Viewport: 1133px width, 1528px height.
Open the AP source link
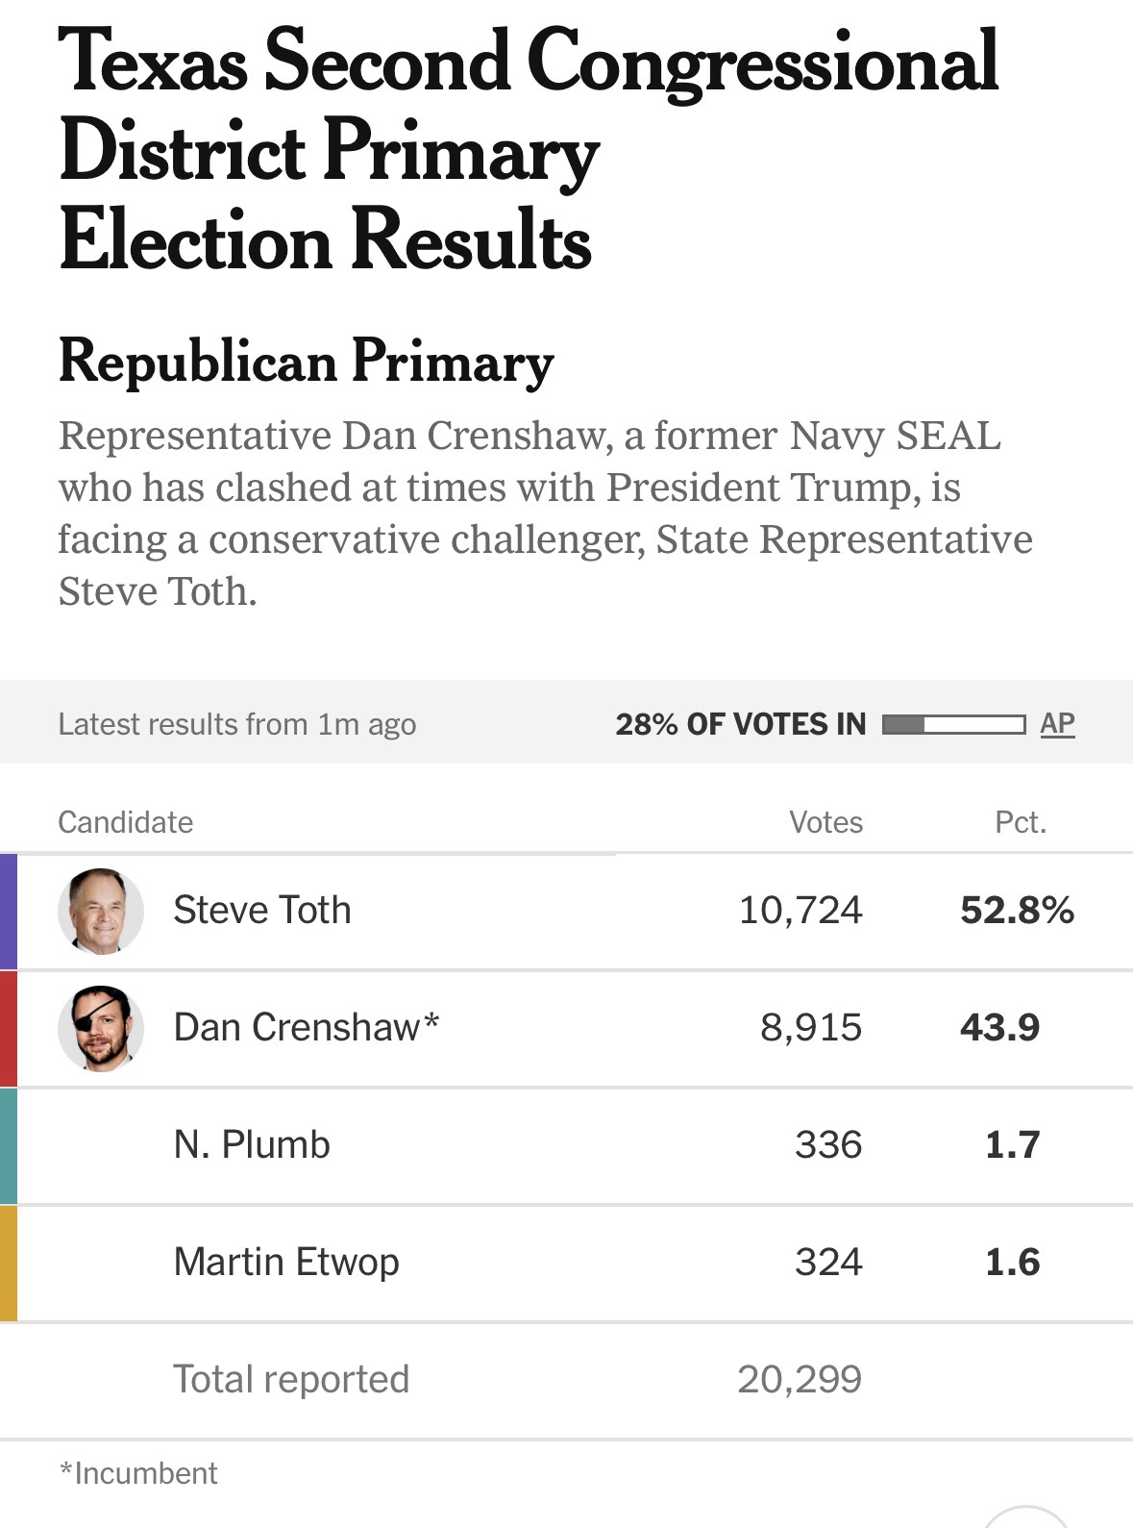click(1057, 723)
